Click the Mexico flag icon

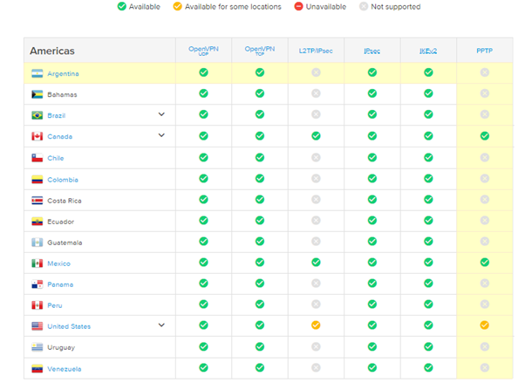pos(37,263)
